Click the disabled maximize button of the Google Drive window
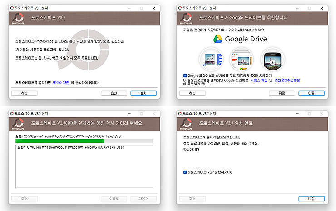 coord(309,8)
